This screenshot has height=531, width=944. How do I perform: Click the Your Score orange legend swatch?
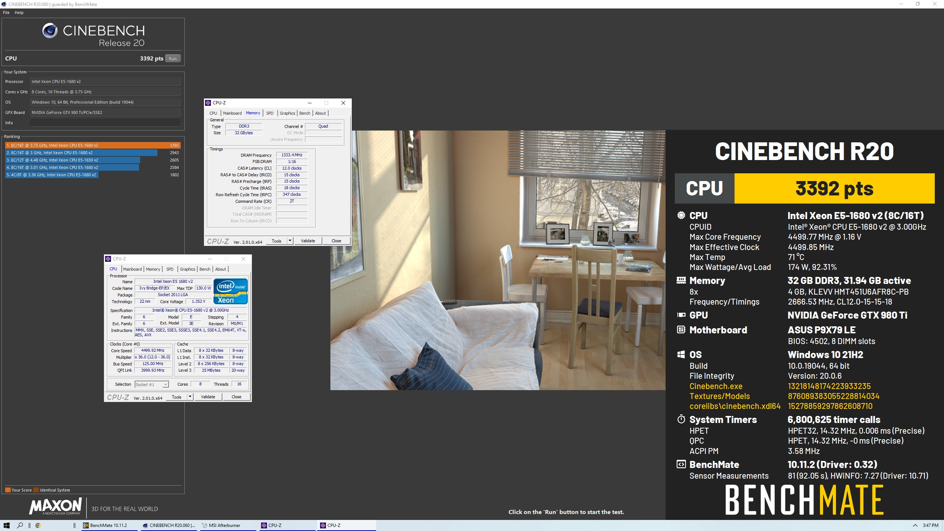8,490
